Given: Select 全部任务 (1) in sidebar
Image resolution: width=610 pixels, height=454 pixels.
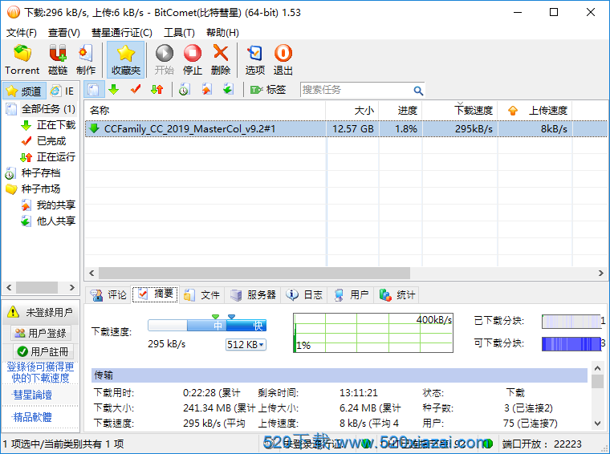Looking at the screenshot, I should point(41,109).
